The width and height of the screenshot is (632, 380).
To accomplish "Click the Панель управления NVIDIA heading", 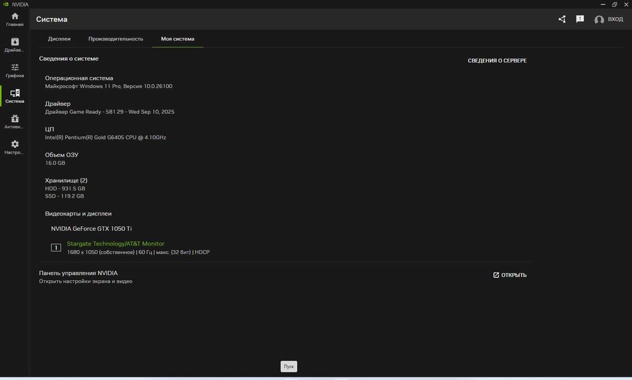I will (78, 273).
